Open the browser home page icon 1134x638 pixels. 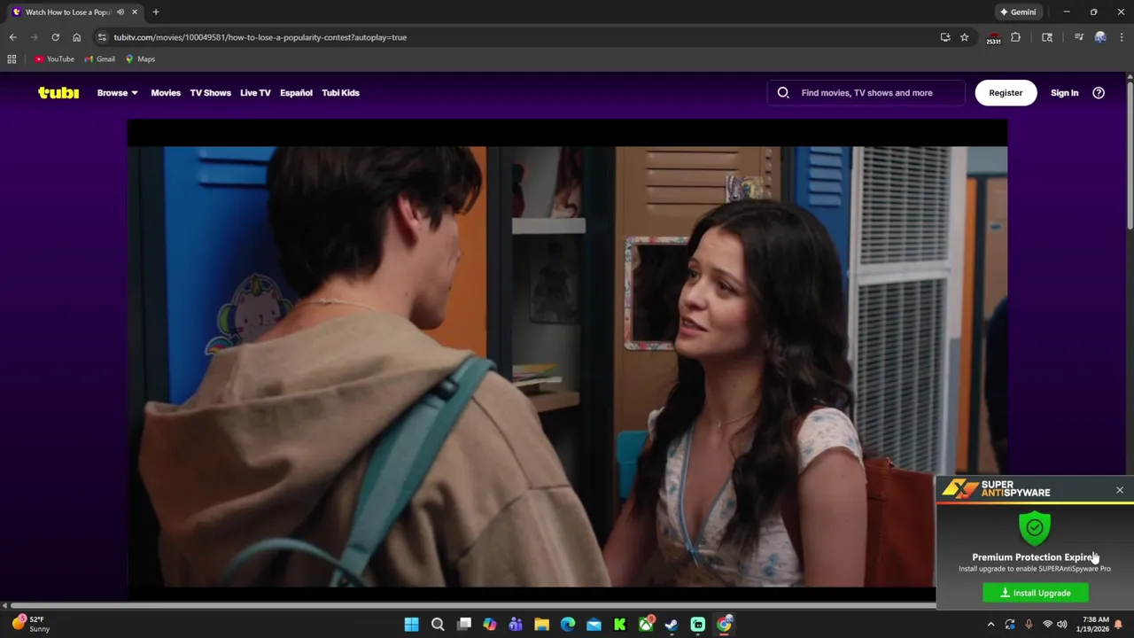(x=76, y=37)
